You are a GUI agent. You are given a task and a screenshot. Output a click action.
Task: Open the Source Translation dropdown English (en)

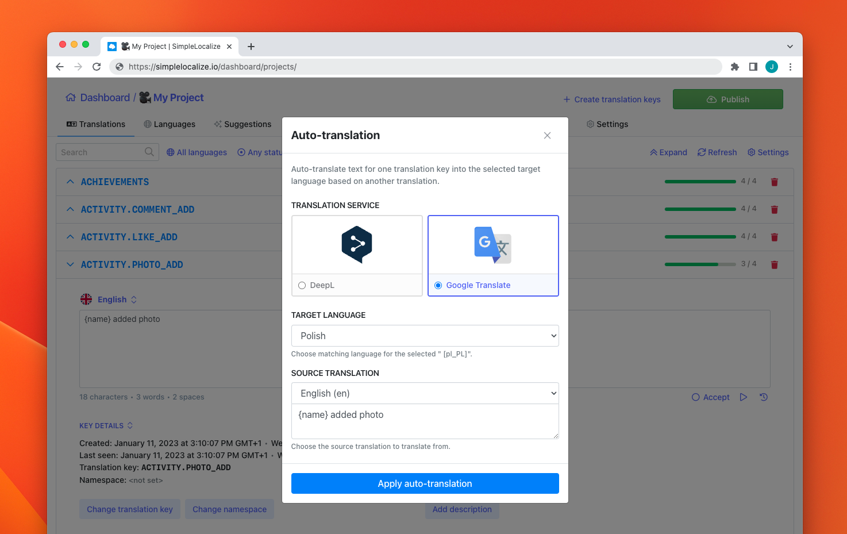pos(425,393)
